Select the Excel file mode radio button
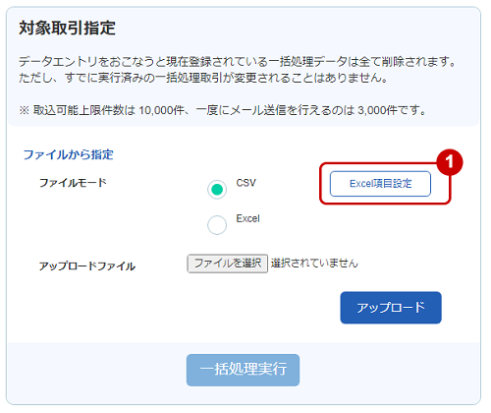Image resolution: width=491 pixels, height=413 pixels. [217, 225]
